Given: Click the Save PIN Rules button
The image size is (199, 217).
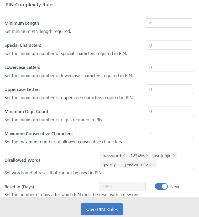Looking at the screenshot, I should 102,209.
